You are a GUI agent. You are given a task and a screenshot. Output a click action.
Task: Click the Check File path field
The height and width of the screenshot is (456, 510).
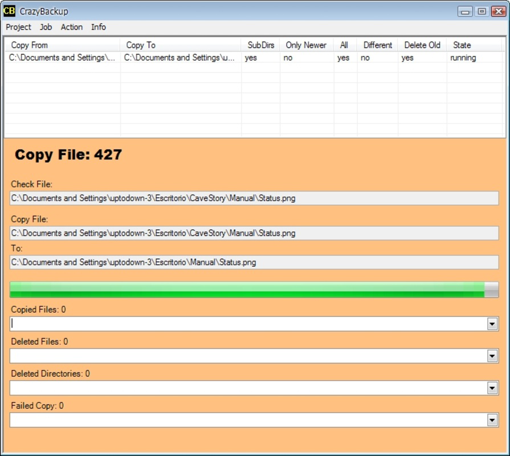click(x=254, y=198)
